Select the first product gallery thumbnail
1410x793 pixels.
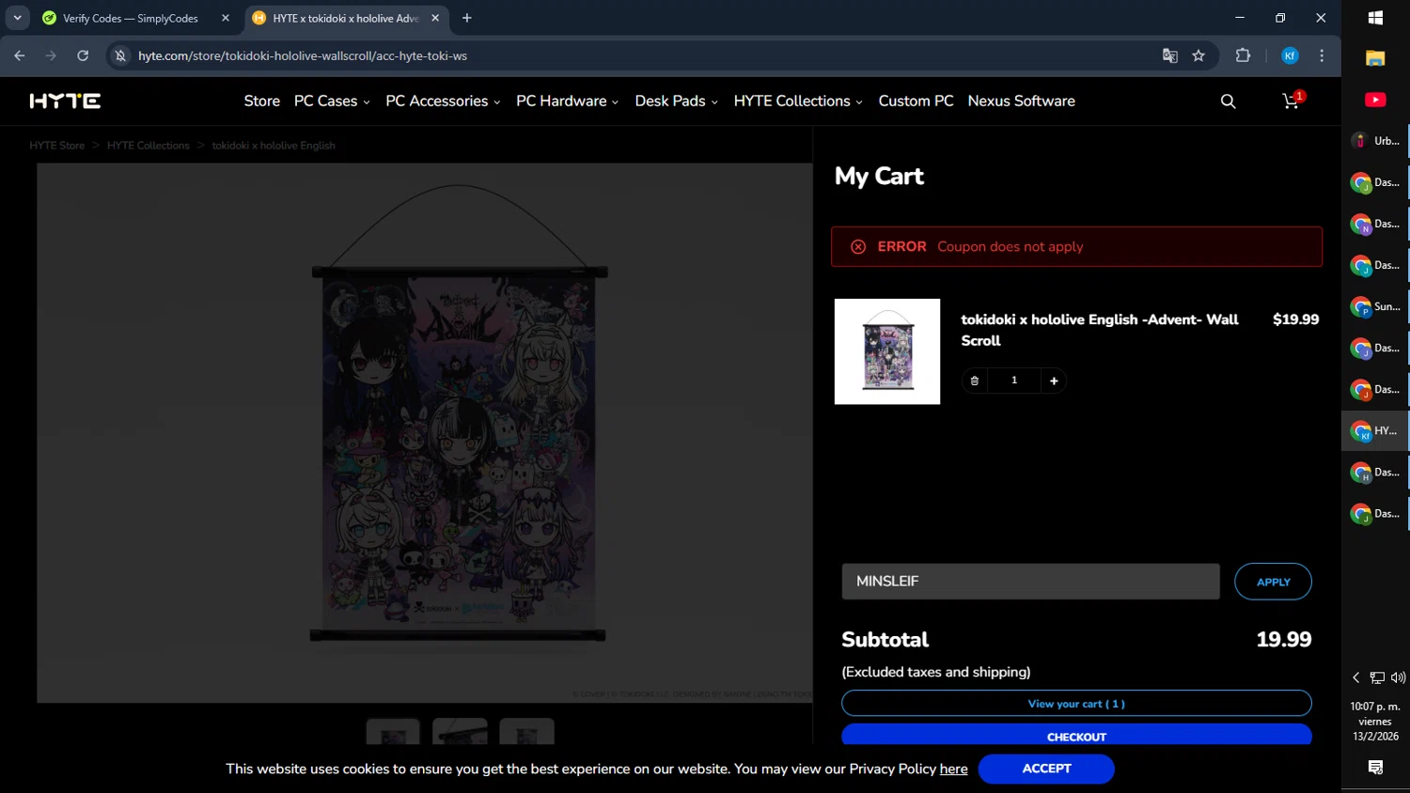[x=393, y=732]
